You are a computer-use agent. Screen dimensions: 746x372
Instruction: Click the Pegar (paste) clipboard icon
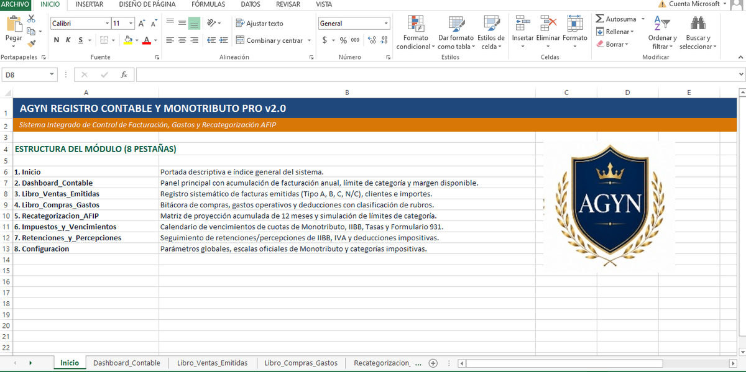pyautogui.click(x=14, y=25)
